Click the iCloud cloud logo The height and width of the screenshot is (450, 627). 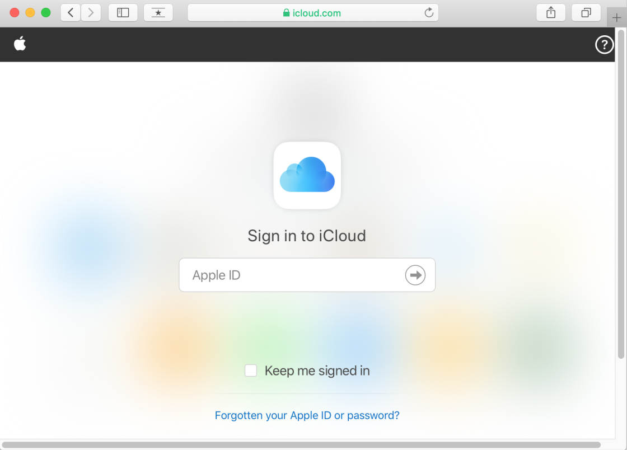pyautogui.click(x=307, y=175)
